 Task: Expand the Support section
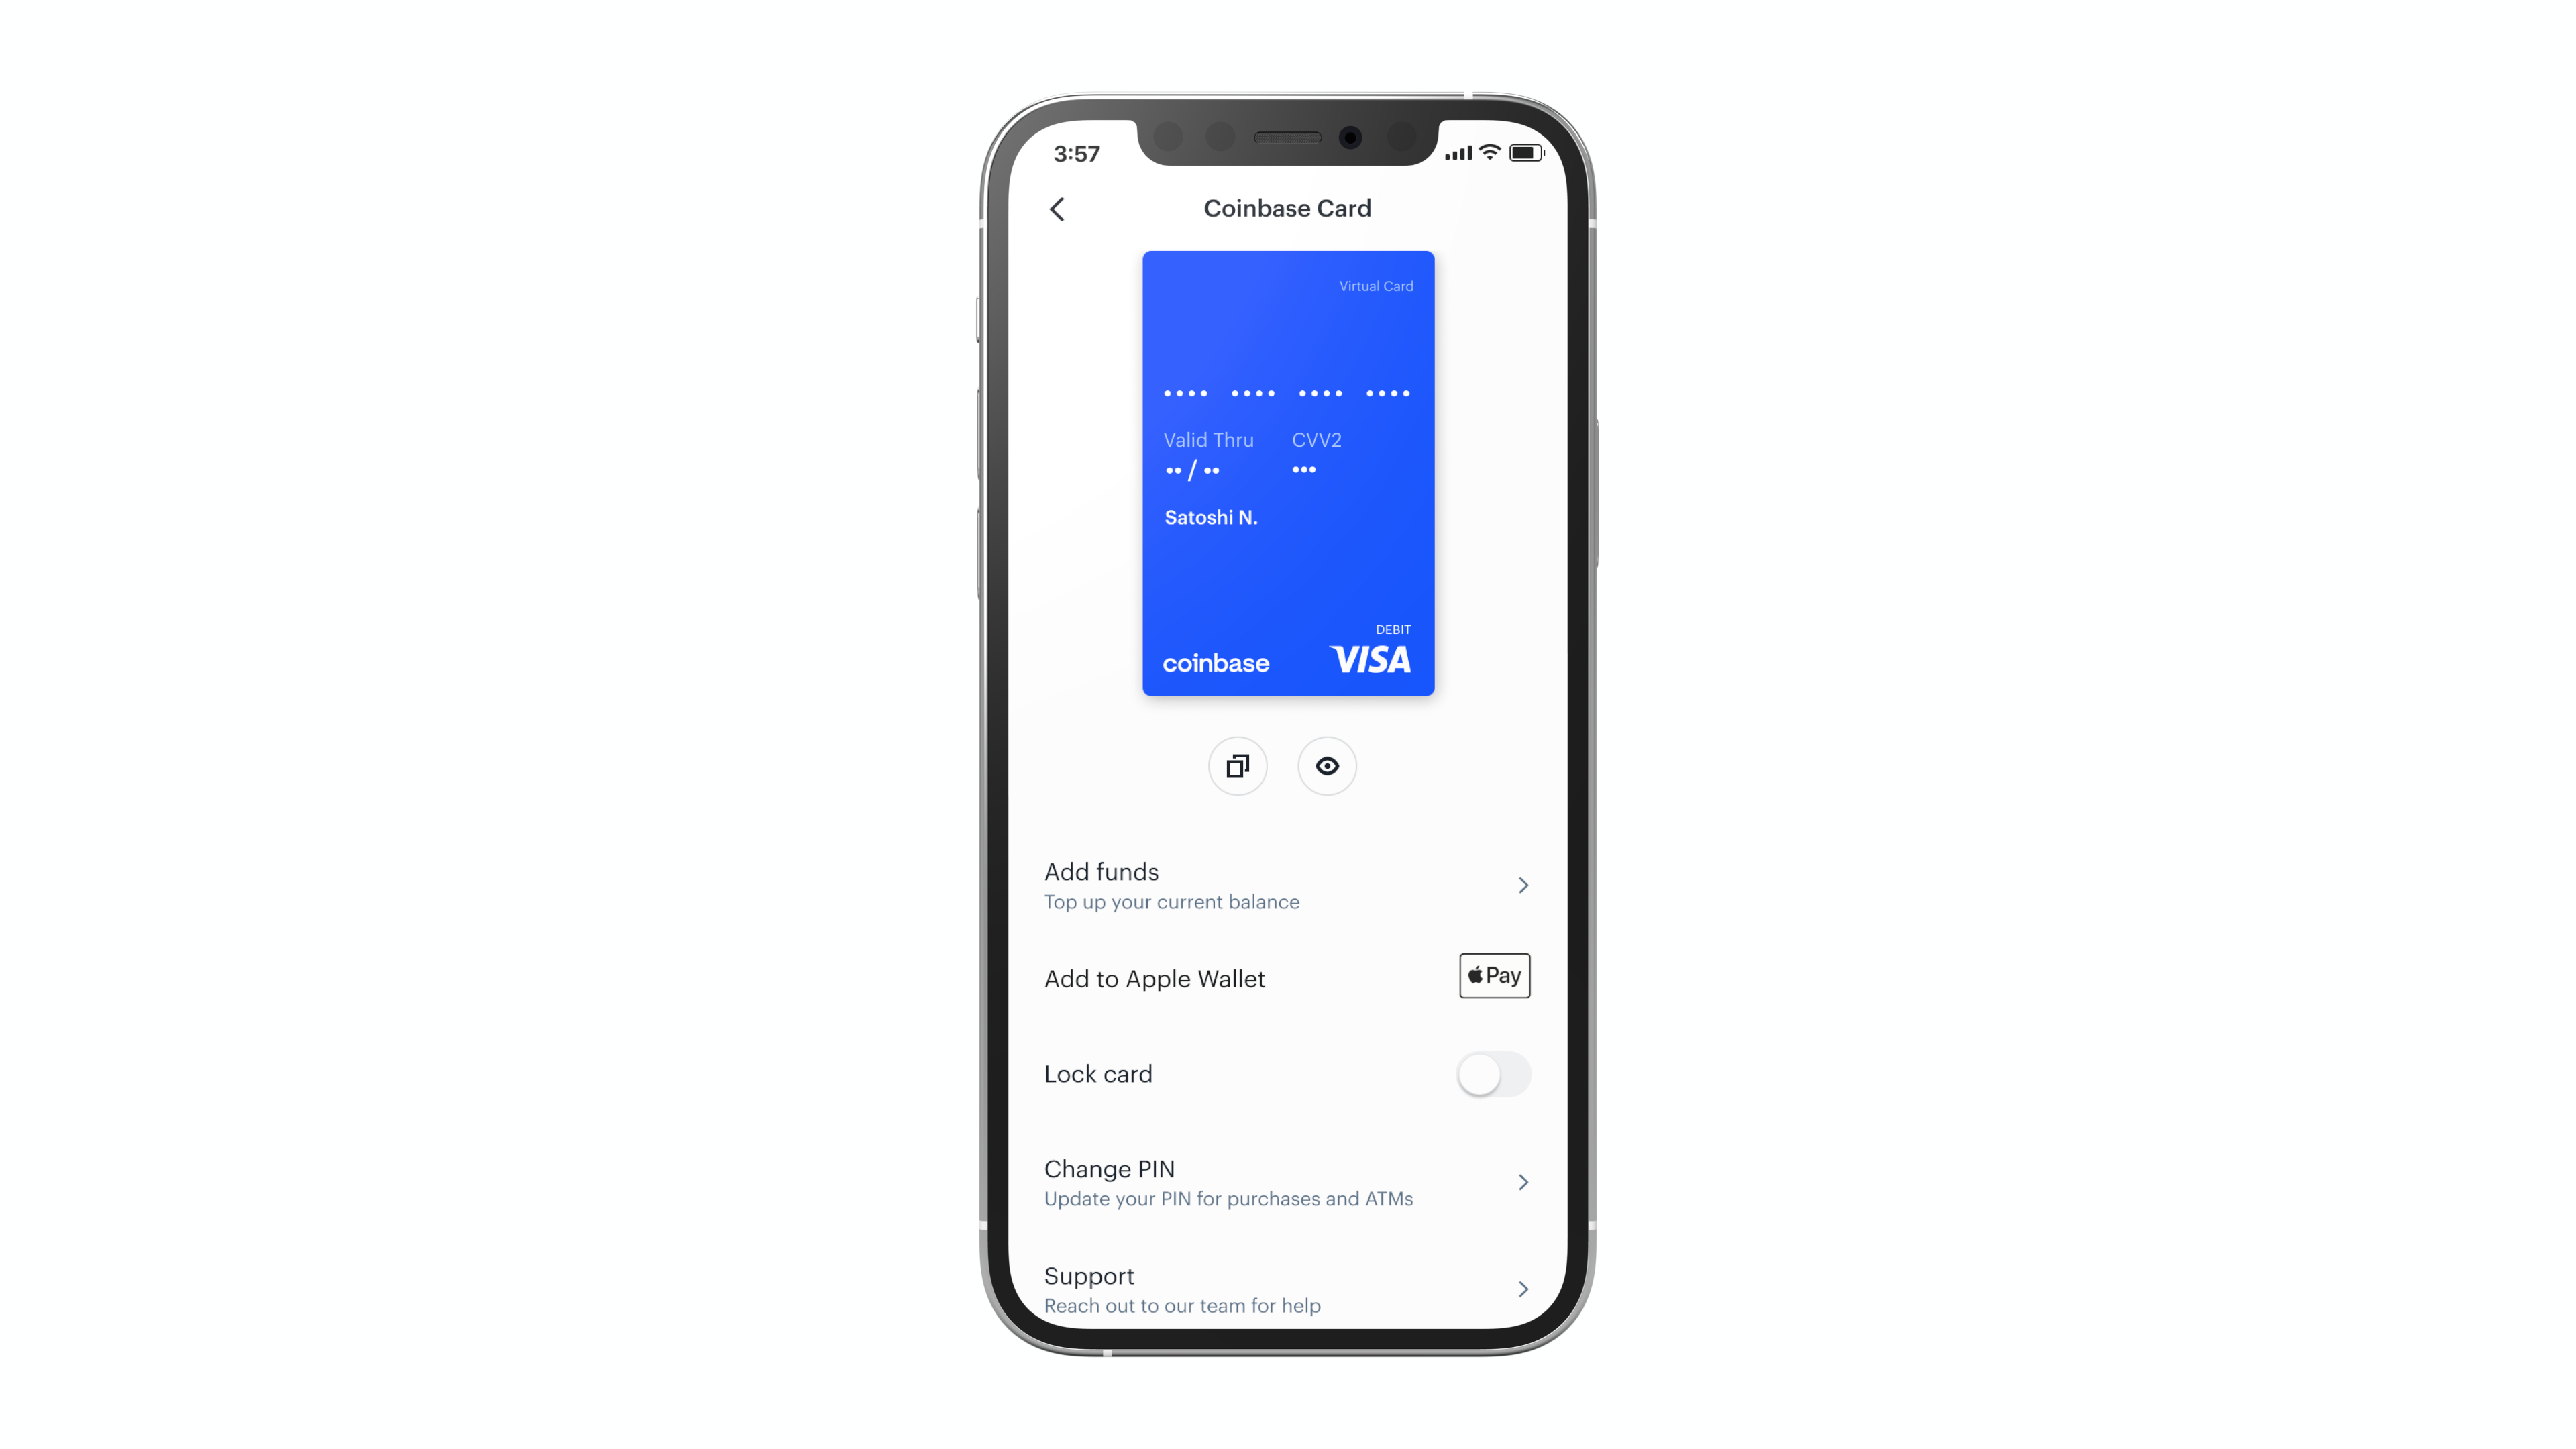tap(1521, 1288)
